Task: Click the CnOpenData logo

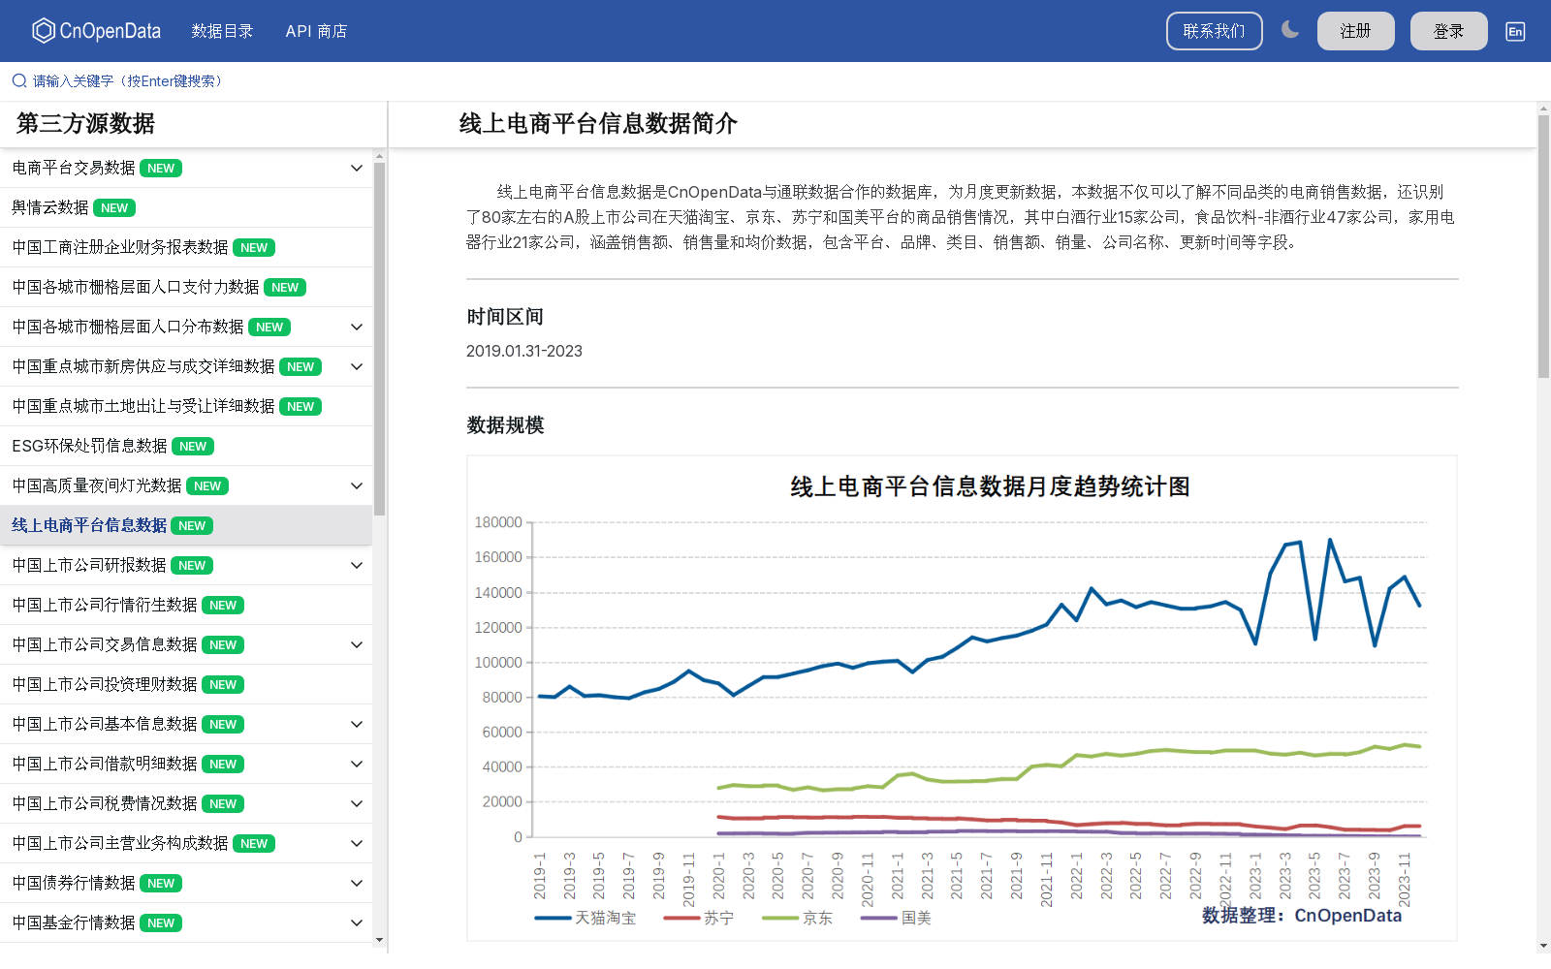Action: coord(96,31)
